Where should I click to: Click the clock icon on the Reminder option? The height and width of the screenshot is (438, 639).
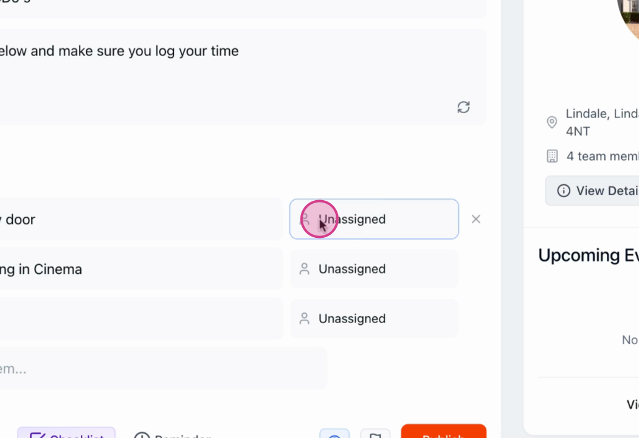(142, 435)
